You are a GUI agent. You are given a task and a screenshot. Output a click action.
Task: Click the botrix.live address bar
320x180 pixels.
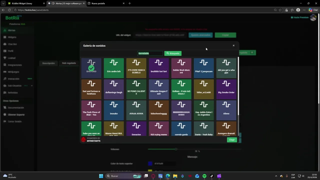142,10
